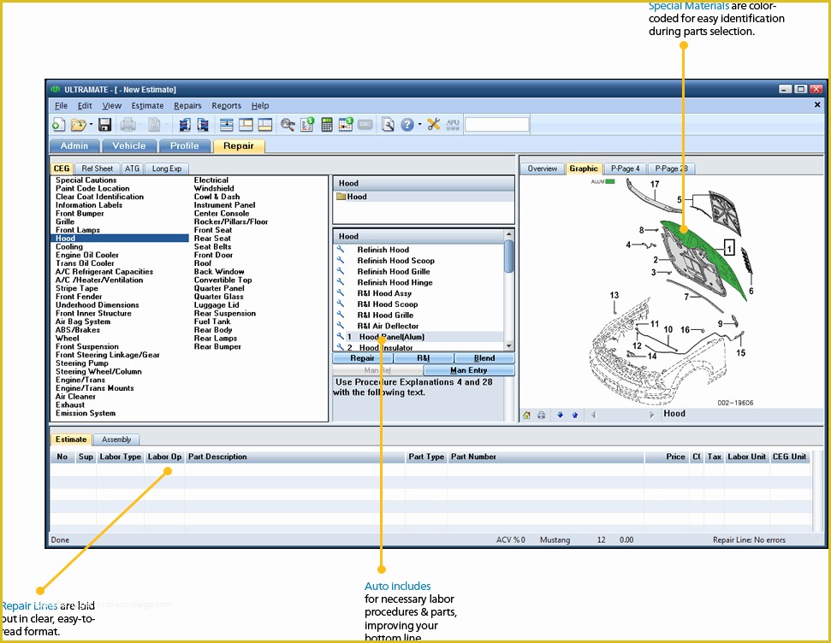This screenshot has width=831, height=643.
Task: Click the layout icon with highlighted bottom pane
Action: click(x=265, y=125)
